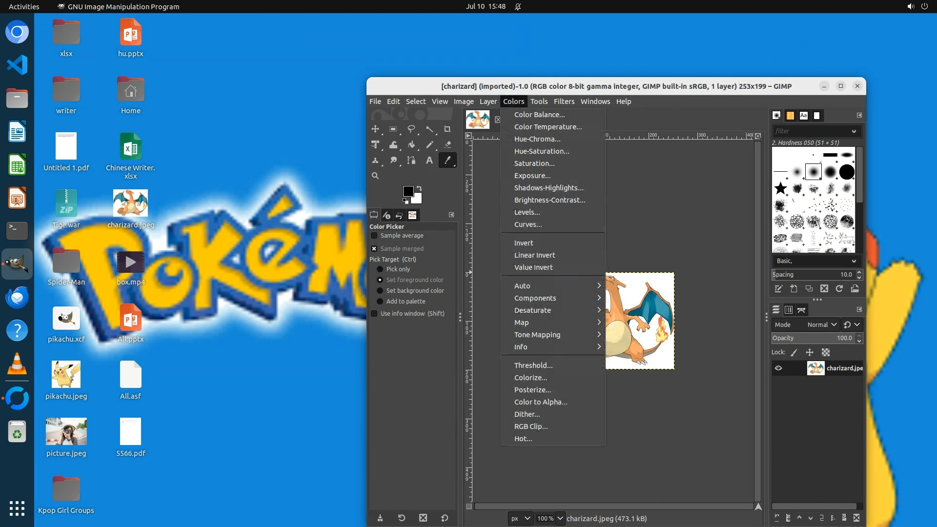This screenshot has height=527, width=937.
Task: Enable Sample average checkbox
Action: coord(374,236)
